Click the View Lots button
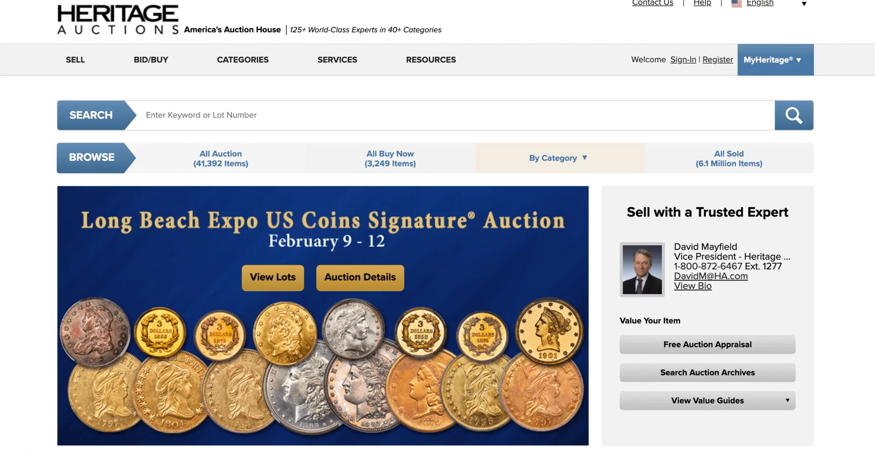Image resolution: width=875 pixels, height=454 pixels. click(x=273, y=278)
